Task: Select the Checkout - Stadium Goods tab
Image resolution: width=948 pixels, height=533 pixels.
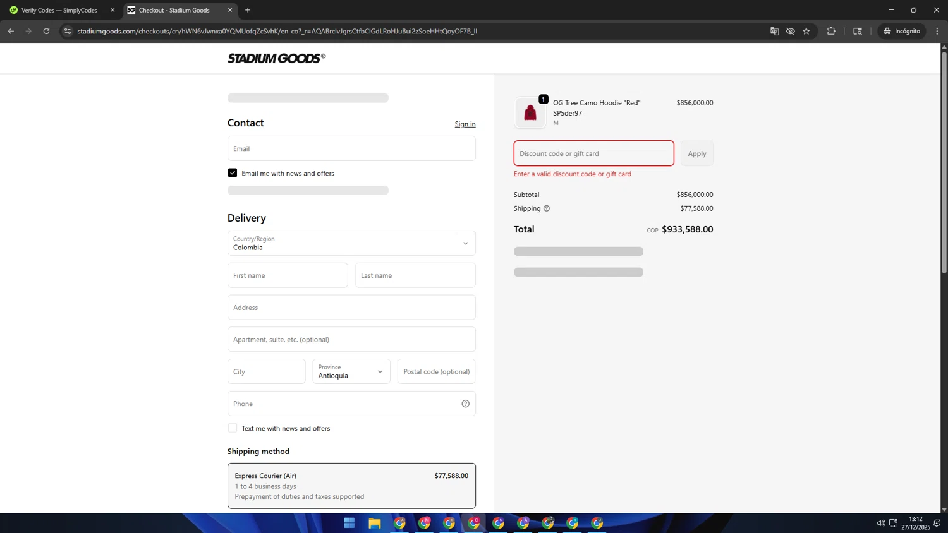Action: point(180,10)
